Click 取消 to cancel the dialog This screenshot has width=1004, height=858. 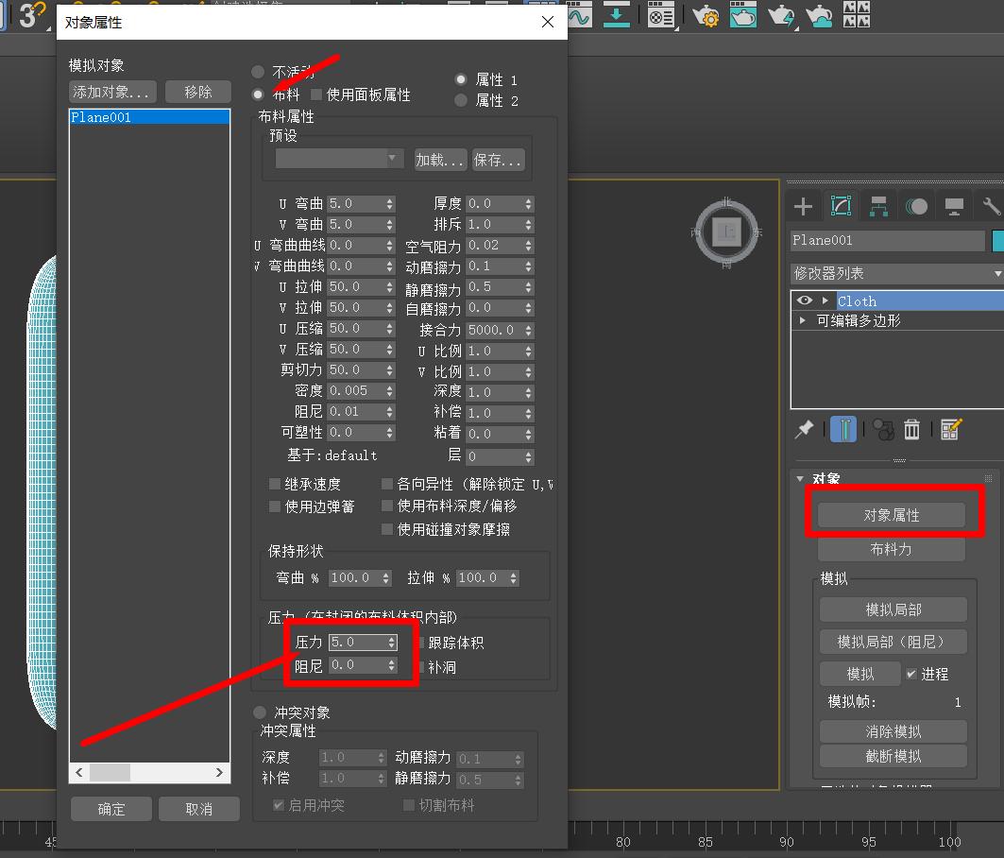[x=198, y=809]
